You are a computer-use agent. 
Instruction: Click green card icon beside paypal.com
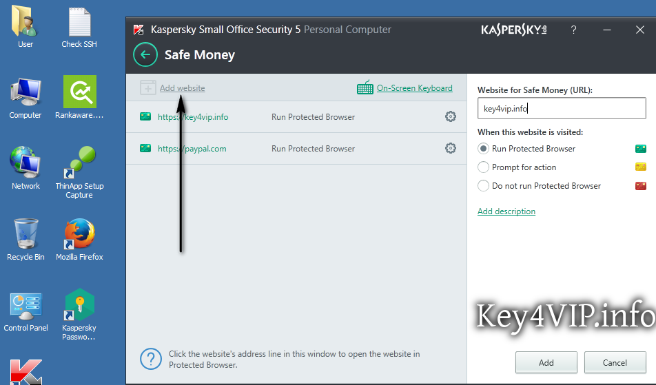click(145, 148)
